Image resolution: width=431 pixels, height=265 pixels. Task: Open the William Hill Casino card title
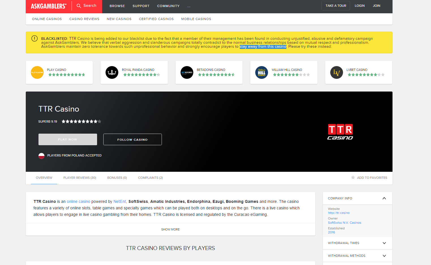coord(287,70)
